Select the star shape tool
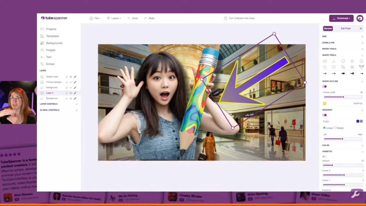 coord(352,61)
